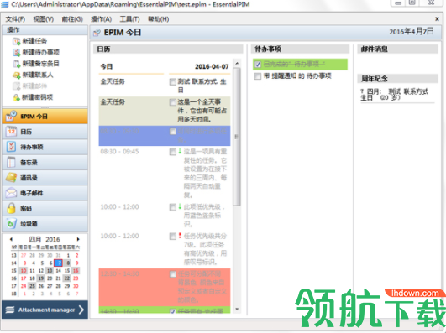Open the 备忘录 notes module

pyautogui.click(x=45, y=163)
